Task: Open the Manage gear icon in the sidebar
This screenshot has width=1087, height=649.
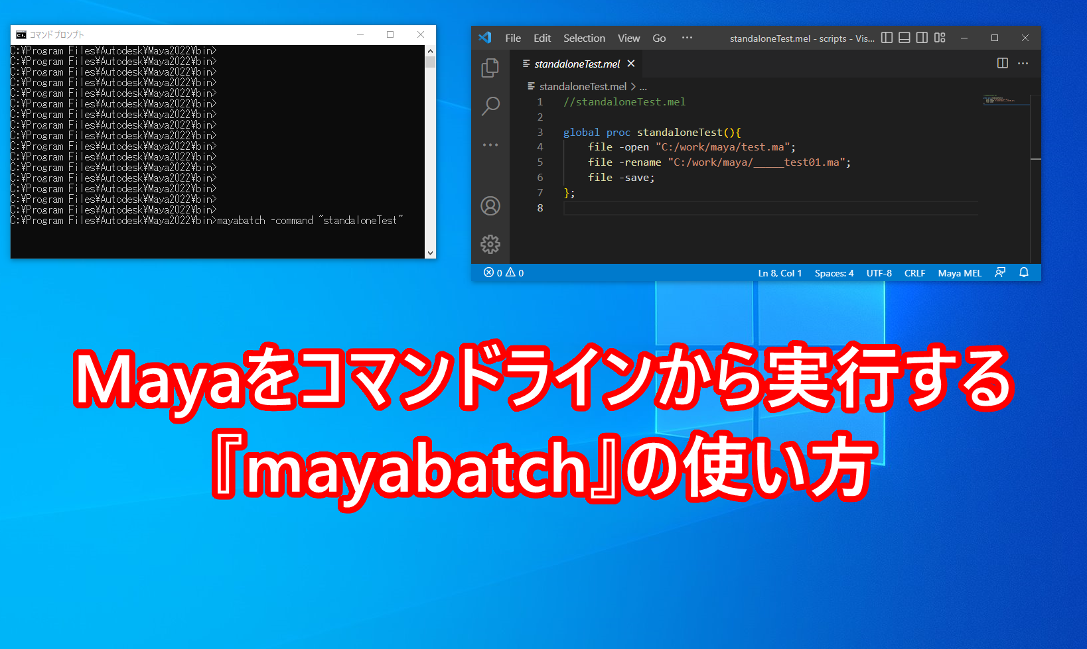Action: coord(490,244)
